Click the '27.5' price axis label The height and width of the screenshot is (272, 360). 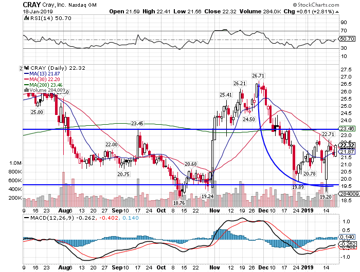(x=347, y=70)
